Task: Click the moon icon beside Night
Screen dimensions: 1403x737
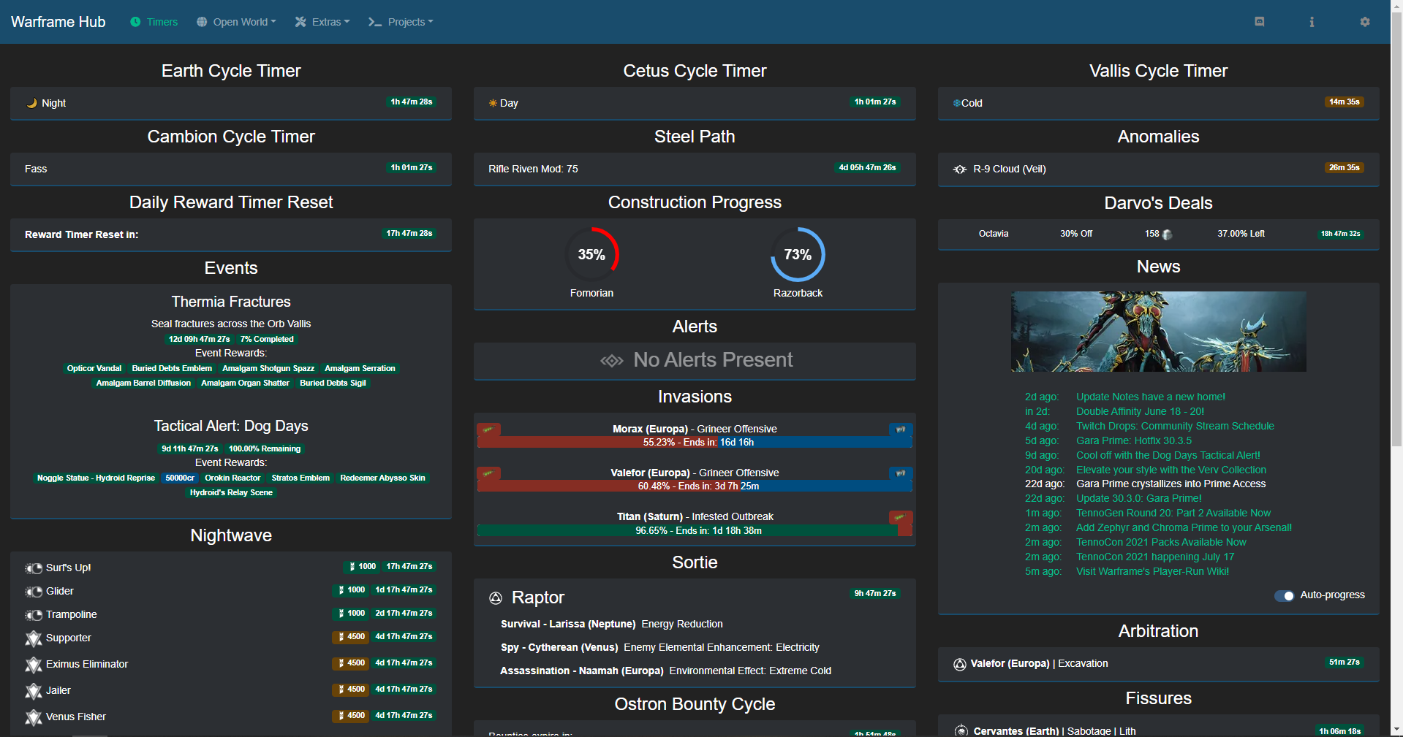Action: point(31,103)
